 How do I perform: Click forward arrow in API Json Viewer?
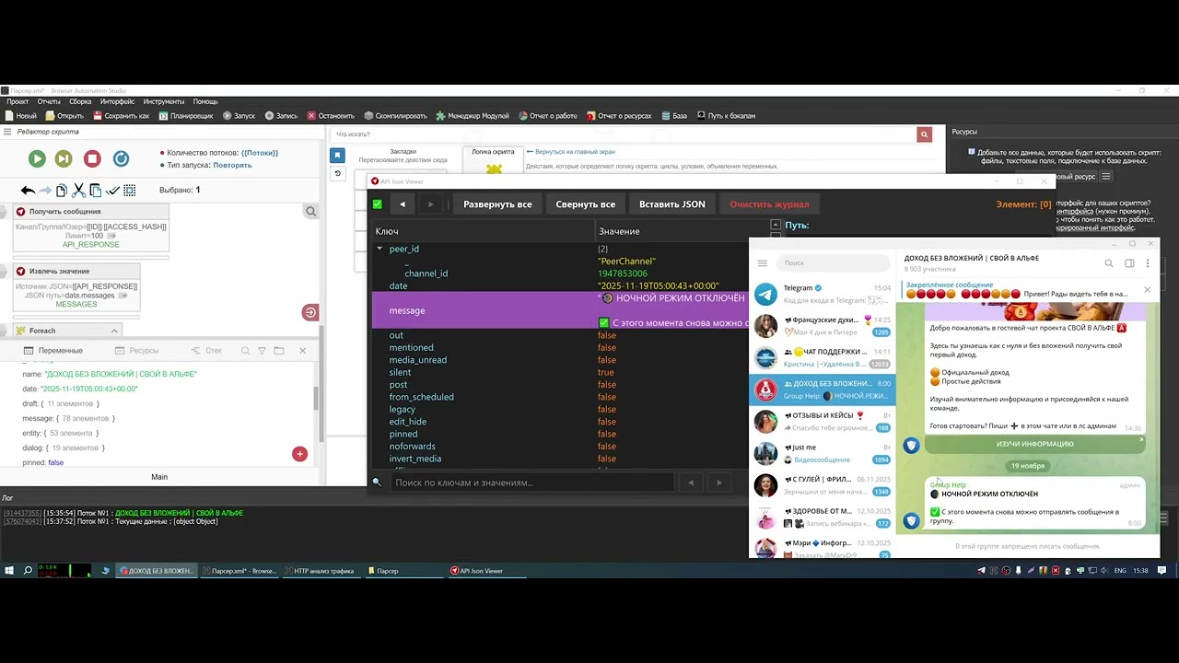point(430,204)
